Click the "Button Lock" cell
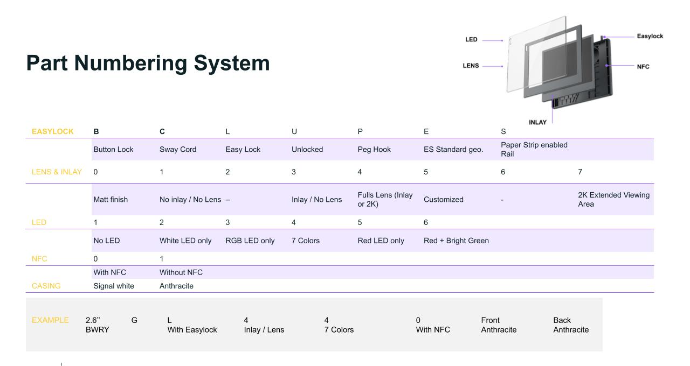Viewport: 690px width, 366px height. [x=114, y=150]
